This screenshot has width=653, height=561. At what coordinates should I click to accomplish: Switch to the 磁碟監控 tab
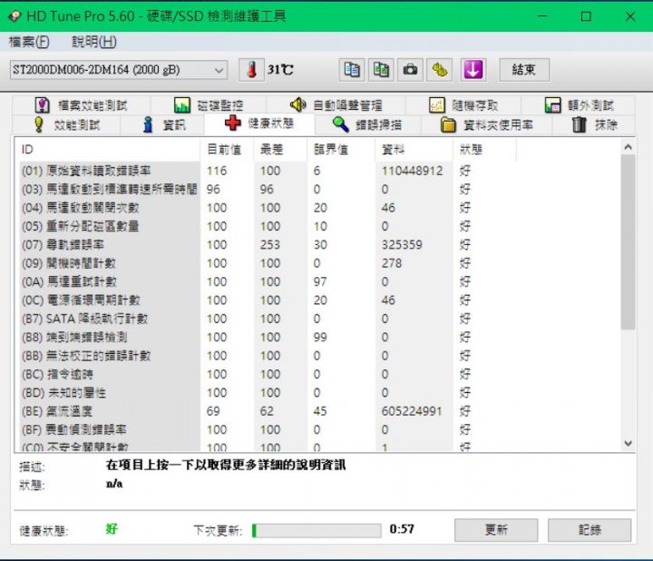(209, 105)
